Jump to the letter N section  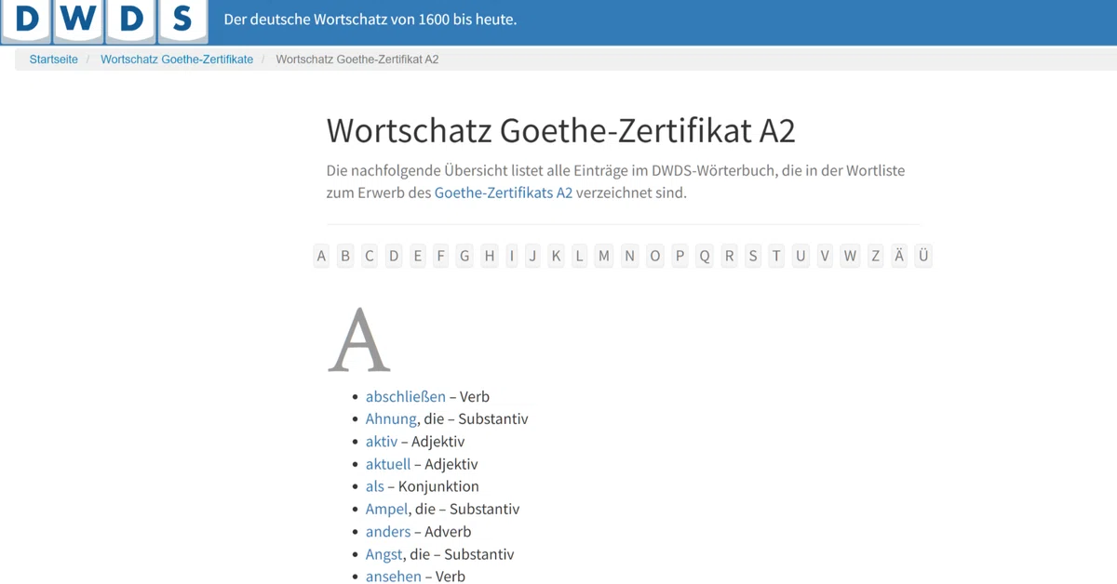(x=630, y=256)
